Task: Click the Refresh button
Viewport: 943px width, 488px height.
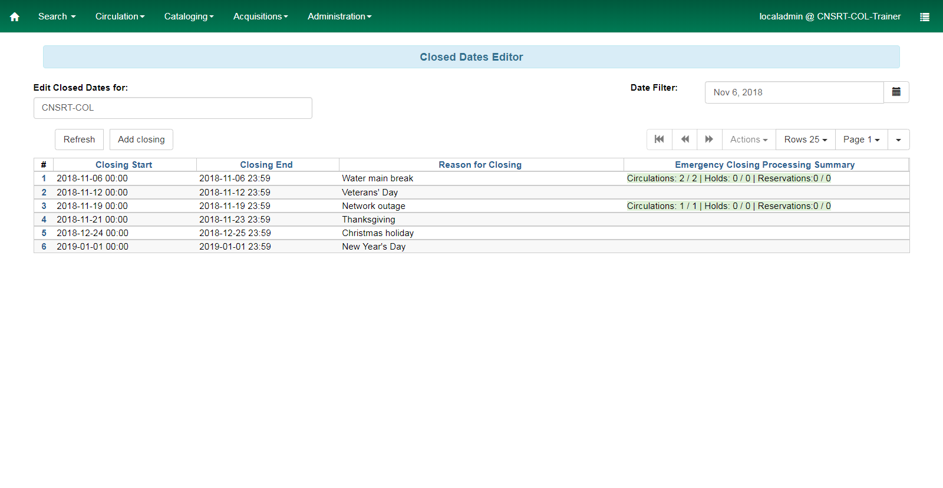Action: click(80, 140)
